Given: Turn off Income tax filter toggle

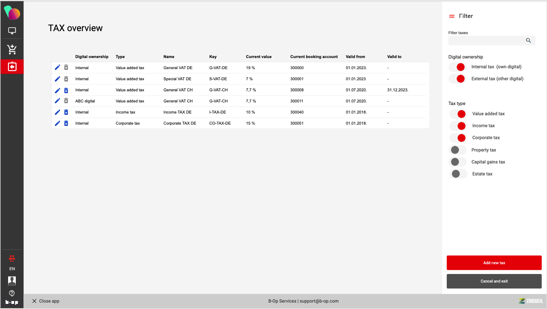Looking at the screenshot, I should 458,126.
